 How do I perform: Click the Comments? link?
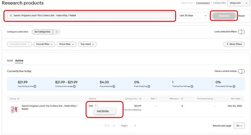203,3
